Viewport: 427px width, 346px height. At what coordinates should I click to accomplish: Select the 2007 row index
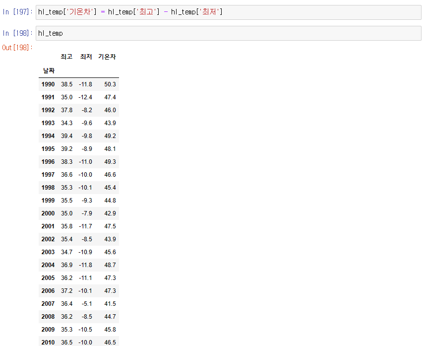pos(48,304)
